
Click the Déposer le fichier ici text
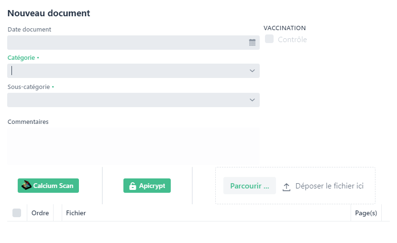tap(329, 186)
